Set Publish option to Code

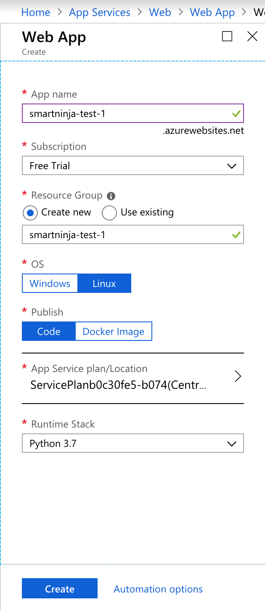(49, 332)
